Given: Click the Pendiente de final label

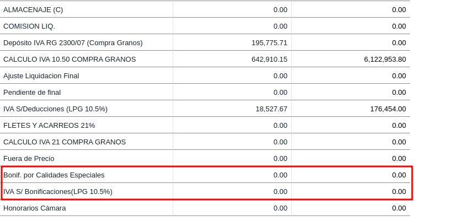Looking at the screenshot, I should point(32,92).
